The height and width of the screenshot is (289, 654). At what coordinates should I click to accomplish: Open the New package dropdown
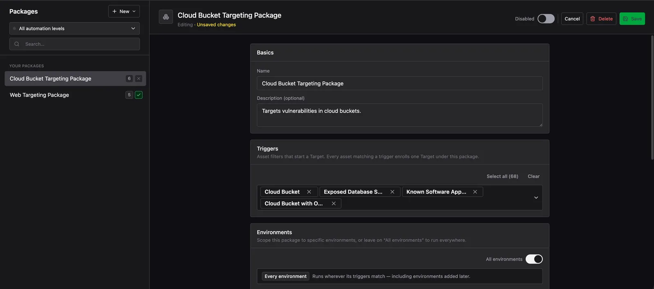pos(124,11)
